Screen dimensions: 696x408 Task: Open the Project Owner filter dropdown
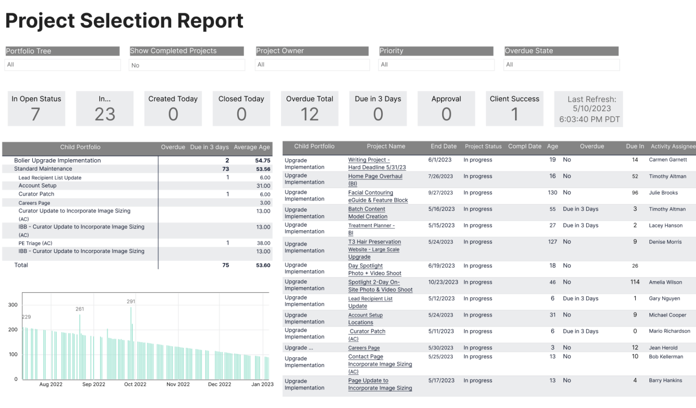coord(312,65)
